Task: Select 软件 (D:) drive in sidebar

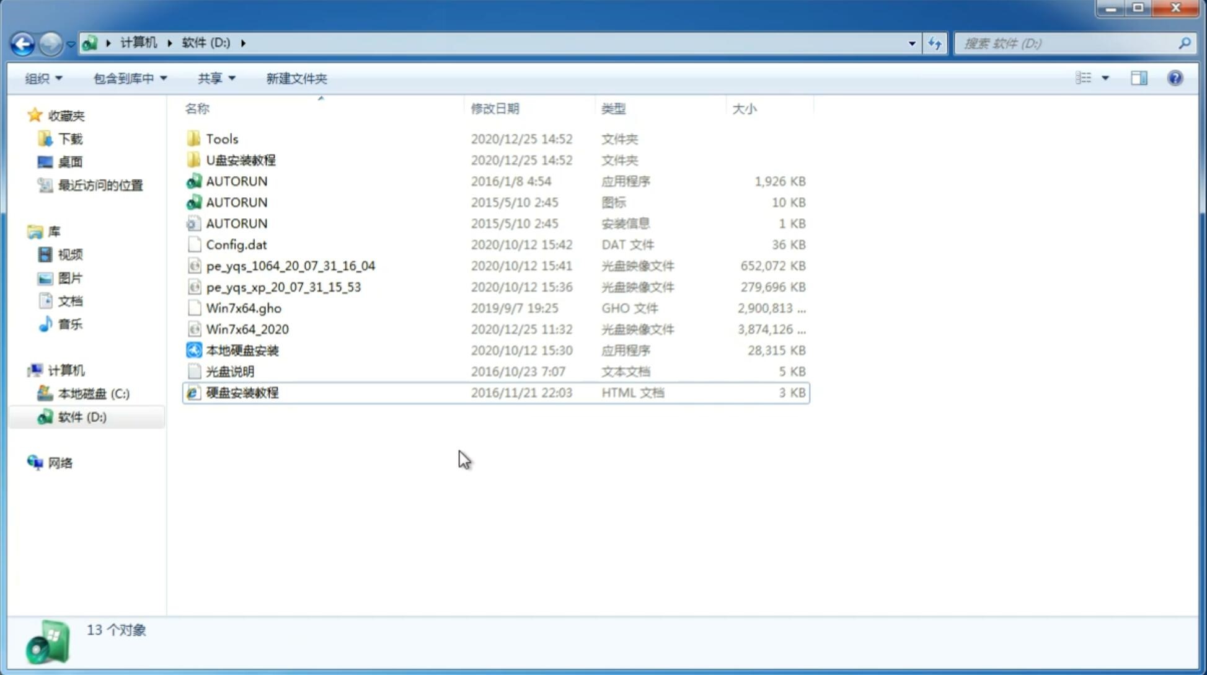Action: [x=81, y=416]
